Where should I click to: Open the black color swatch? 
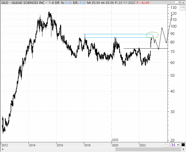(183, 145)
